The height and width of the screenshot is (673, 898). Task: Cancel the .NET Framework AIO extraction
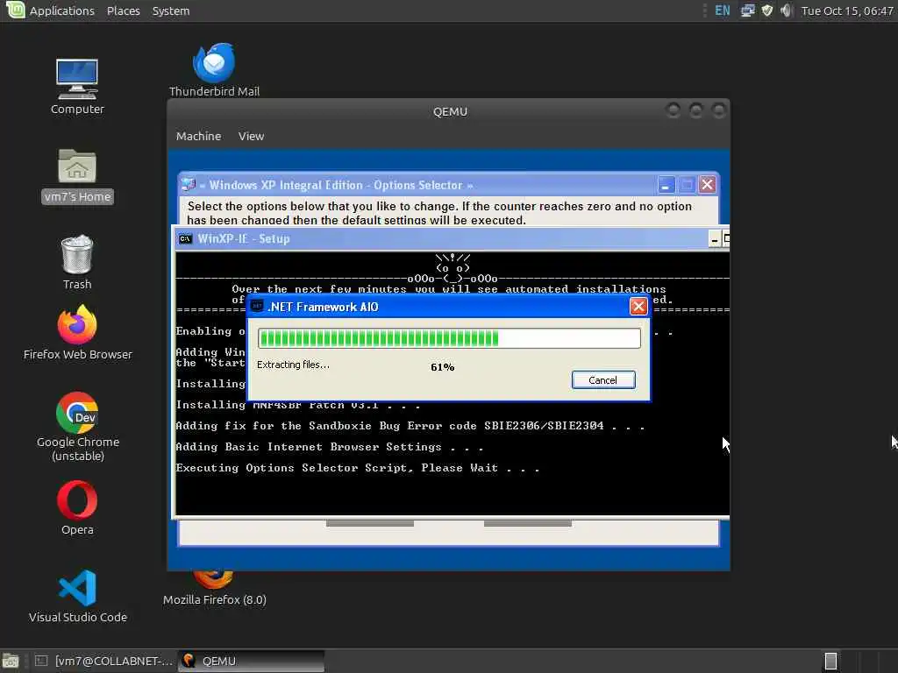603,380
